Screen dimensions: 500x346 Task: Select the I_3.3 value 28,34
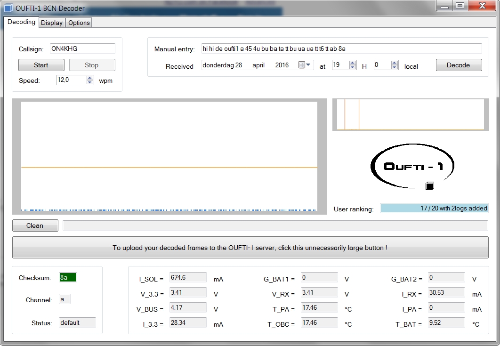tap(188, 322)
